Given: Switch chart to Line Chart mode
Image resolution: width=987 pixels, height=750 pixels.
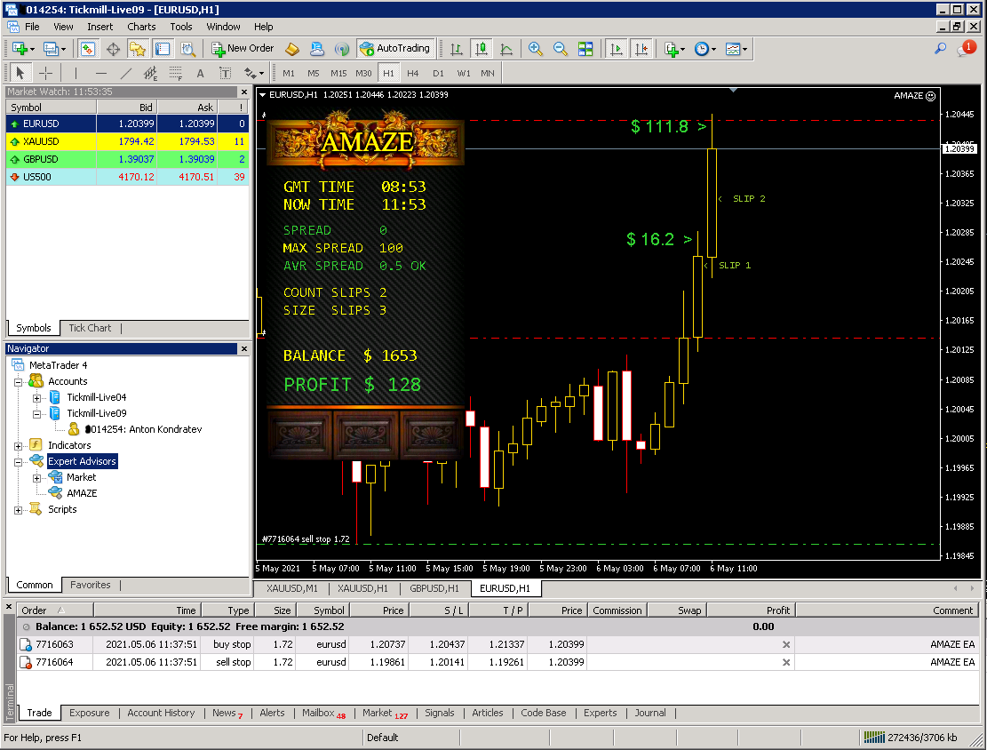Looking at the screenshot, I should tap(506, 49).
